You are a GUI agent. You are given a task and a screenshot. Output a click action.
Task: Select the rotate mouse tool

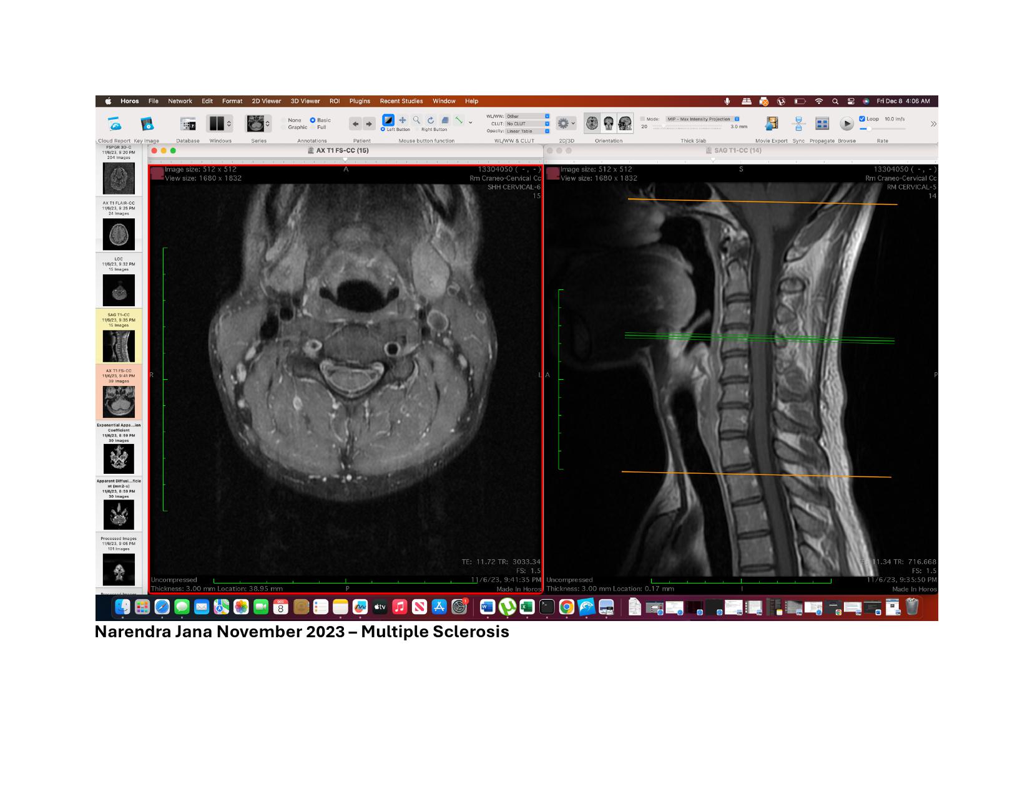coord(431,120)
